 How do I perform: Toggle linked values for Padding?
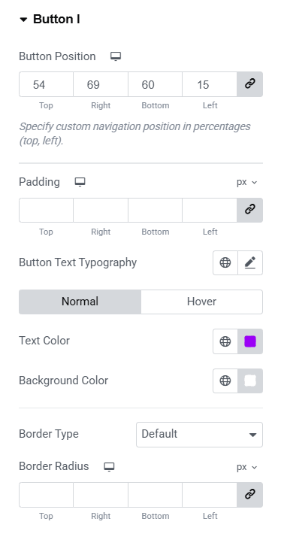250,210
